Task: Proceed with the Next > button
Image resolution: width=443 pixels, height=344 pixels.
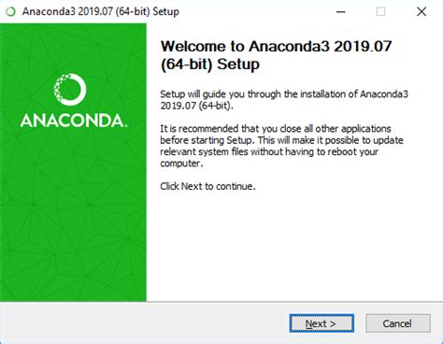Action: coord(322,323)
